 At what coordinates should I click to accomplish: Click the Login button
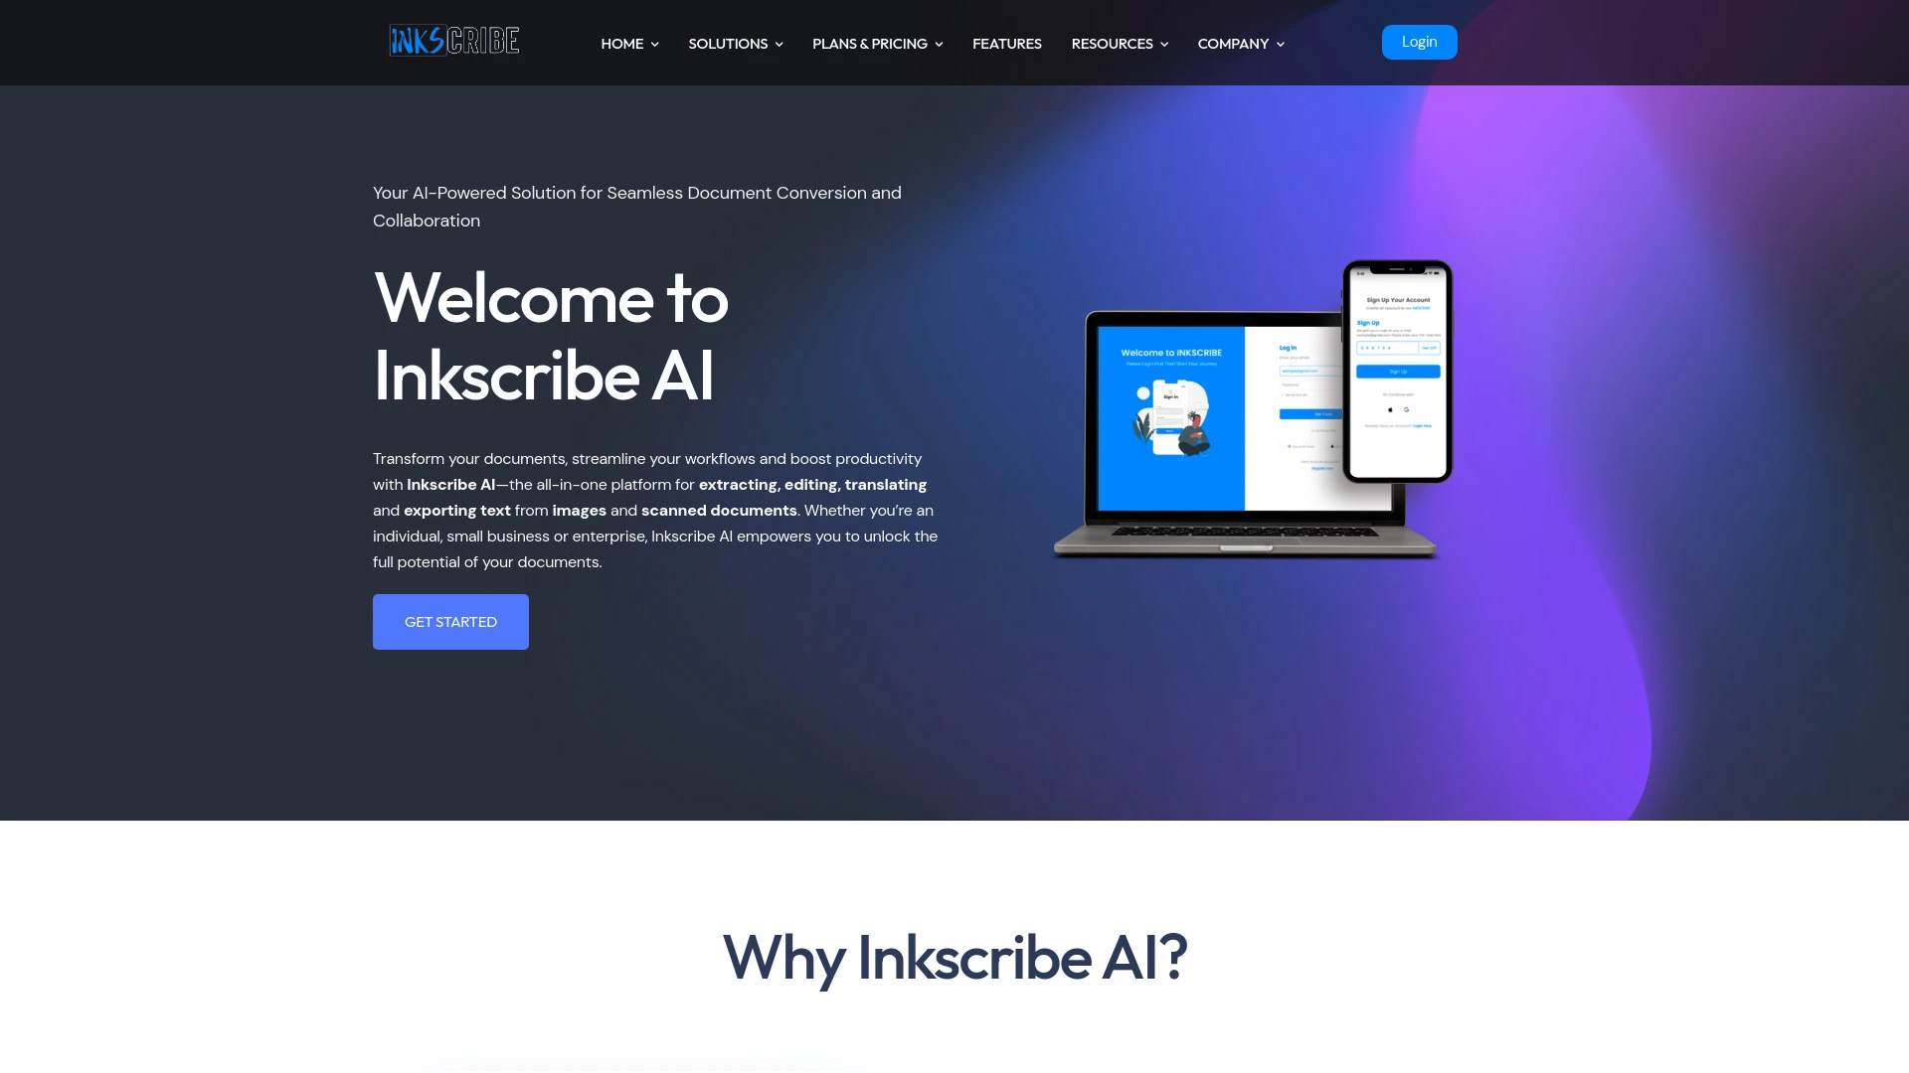click(1419, 41)
